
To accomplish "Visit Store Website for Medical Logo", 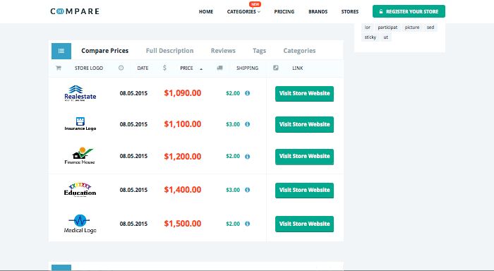I will [x=304, y=224].
